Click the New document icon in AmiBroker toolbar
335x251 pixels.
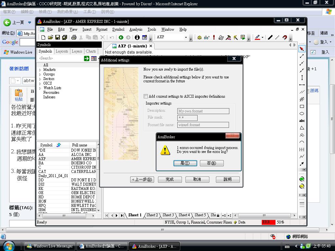pos(44,37)
